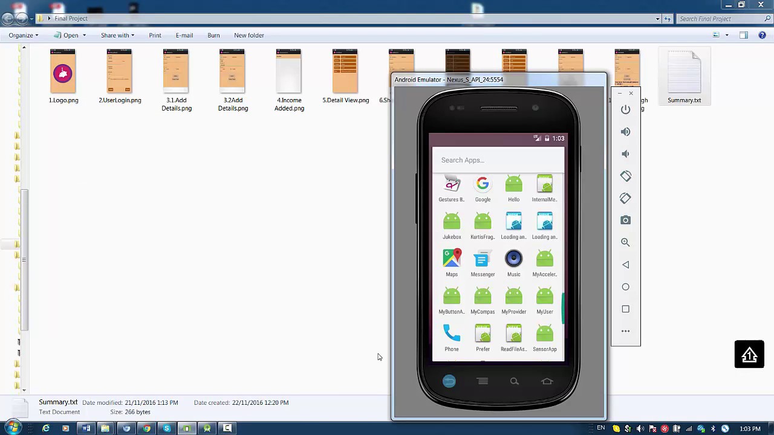
Task: Open the MyProvider app in the emulator
Action: coord(513,300)
